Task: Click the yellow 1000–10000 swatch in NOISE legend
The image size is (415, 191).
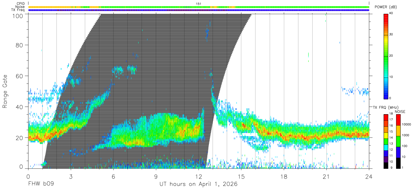Action: (398, 131)
